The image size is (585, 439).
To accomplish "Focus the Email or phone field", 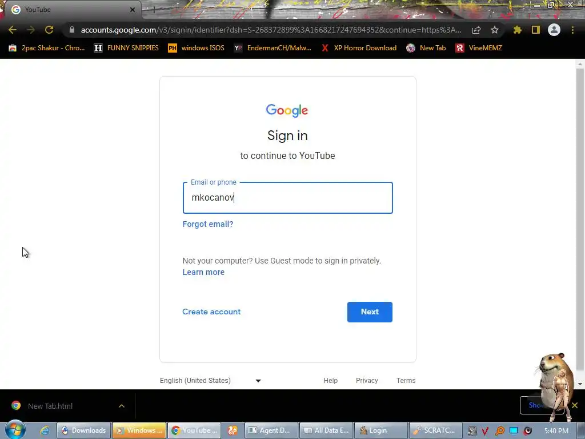I will (x=288, y=197).
